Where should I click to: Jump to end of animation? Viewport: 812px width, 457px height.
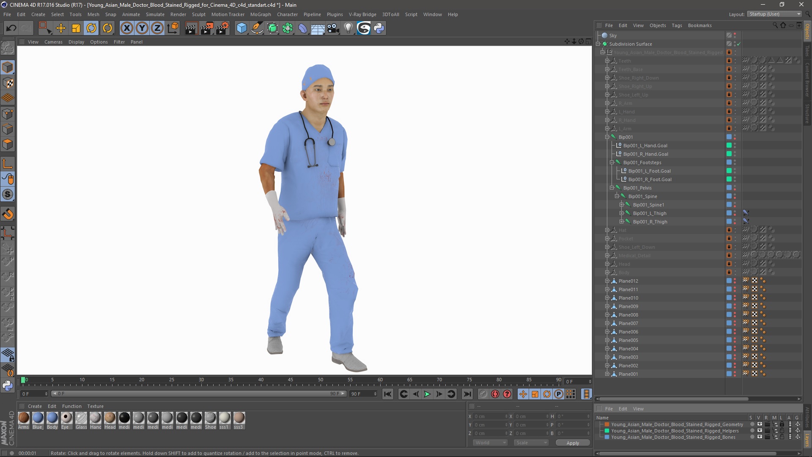coord(467,394)
